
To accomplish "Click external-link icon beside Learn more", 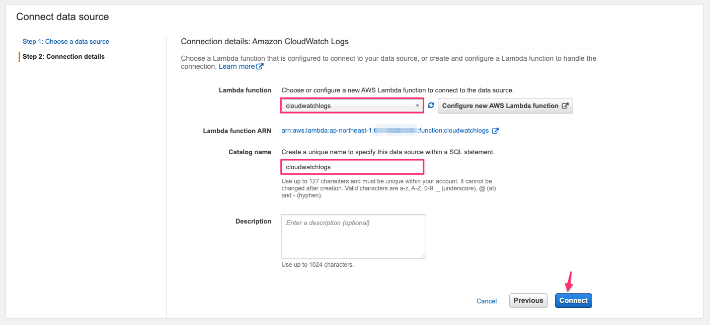I will (x=260, y=66).
